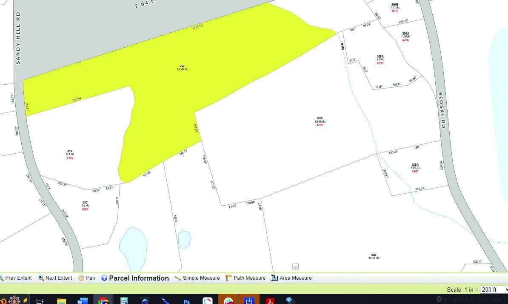The height and width of the screenshot is (304, 508).
Task: Select the Simple Measure tool
Action: (x=197, y=278)
